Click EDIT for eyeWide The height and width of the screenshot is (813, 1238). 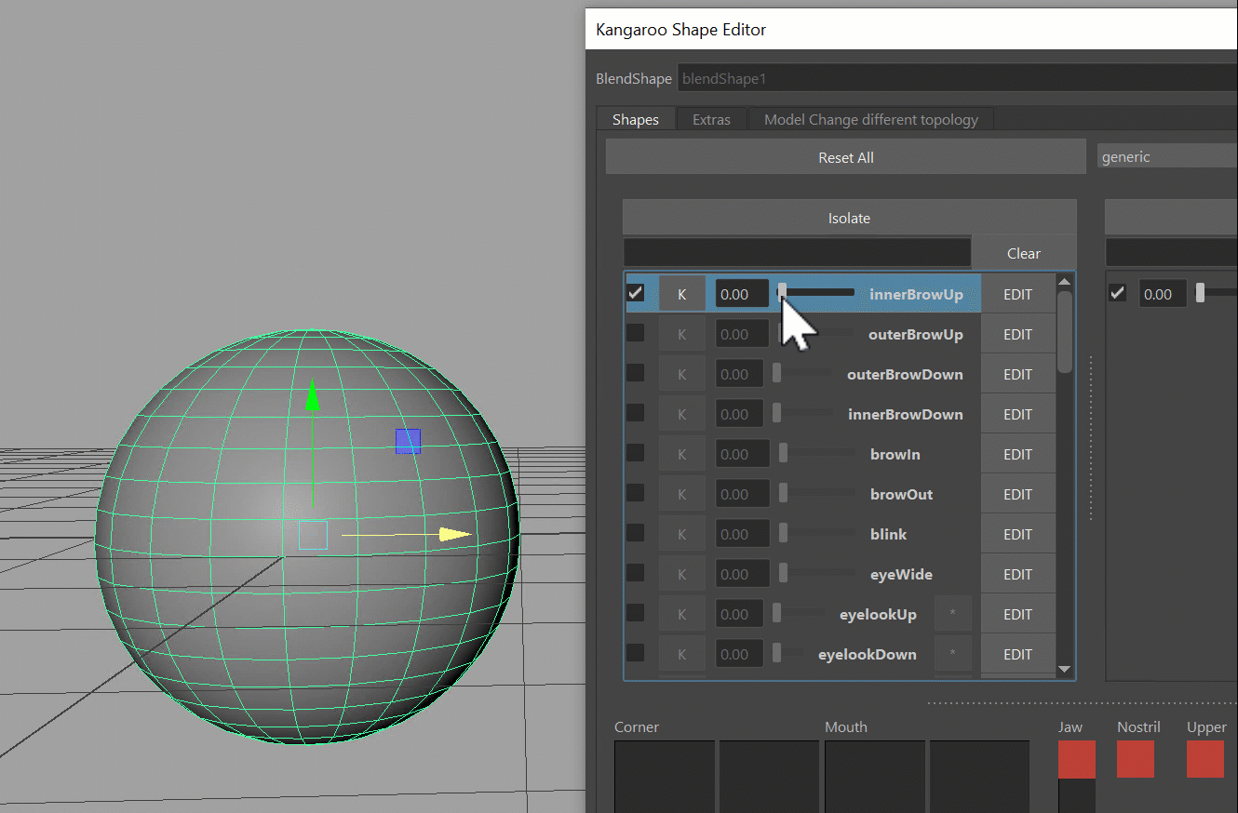1018,574
